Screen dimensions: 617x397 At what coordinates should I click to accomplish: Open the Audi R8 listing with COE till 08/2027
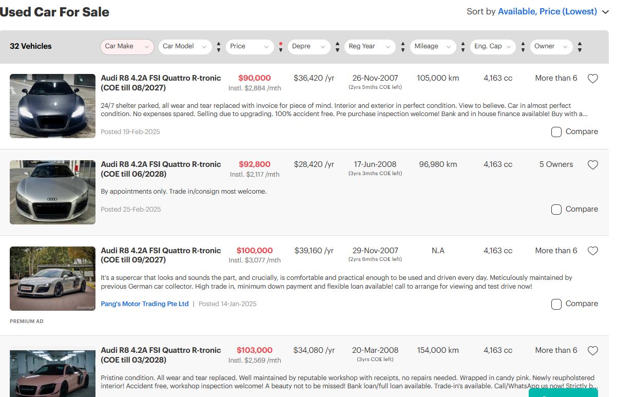161,83
